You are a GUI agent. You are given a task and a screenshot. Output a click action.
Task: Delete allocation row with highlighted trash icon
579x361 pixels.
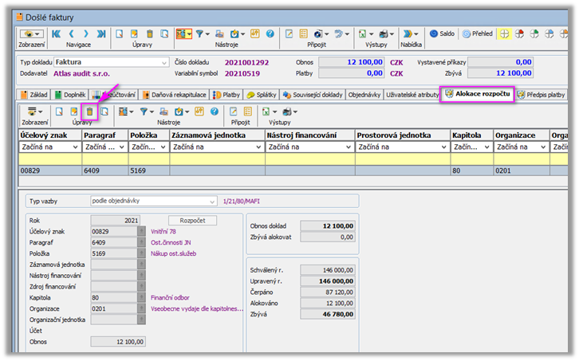pos(91,112)
